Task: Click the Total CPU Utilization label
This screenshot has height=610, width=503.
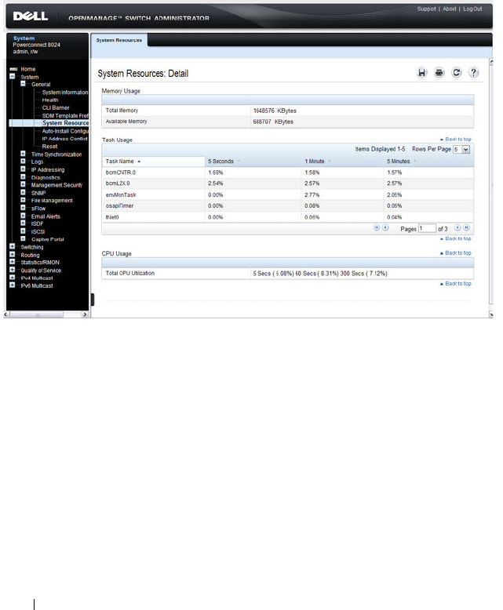Action: [x=130, y=274]
